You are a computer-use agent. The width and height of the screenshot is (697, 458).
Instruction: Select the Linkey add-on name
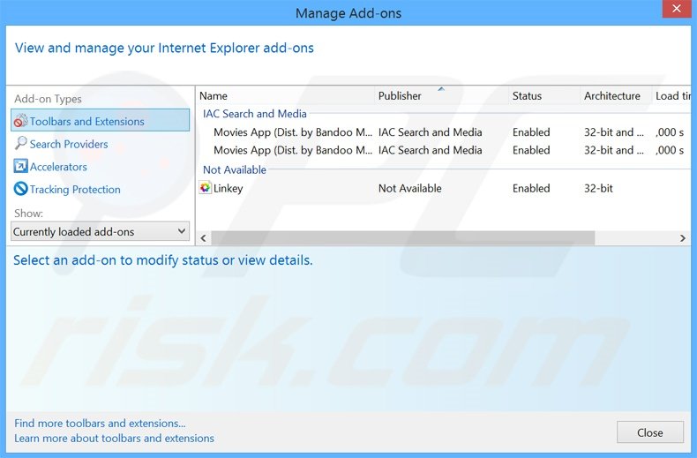pyautogui.click(x=228, y=188)
